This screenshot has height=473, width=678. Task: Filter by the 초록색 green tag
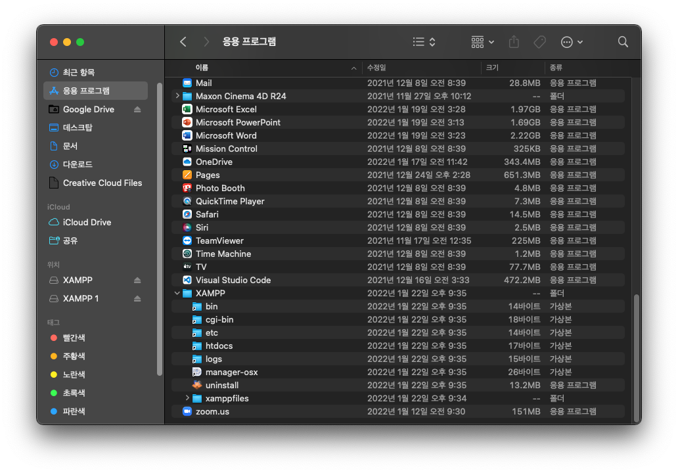[x=95, y=393]
